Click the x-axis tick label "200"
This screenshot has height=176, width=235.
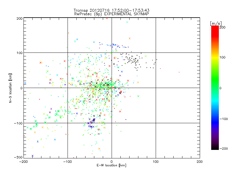tap(200, 162)
